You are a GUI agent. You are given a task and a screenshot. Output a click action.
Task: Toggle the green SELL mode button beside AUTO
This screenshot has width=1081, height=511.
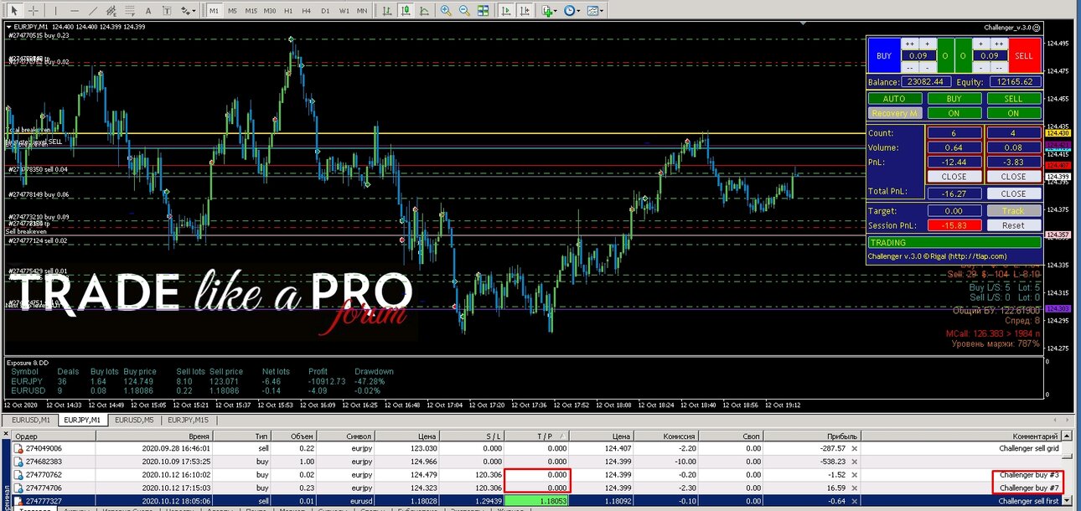coord(1013,99)
